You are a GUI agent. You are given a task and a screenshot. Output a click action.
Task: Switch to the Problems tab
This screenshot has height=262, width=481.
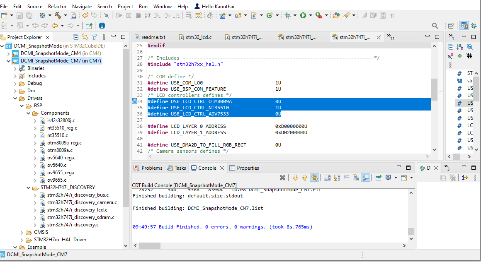tap(151, 168)
